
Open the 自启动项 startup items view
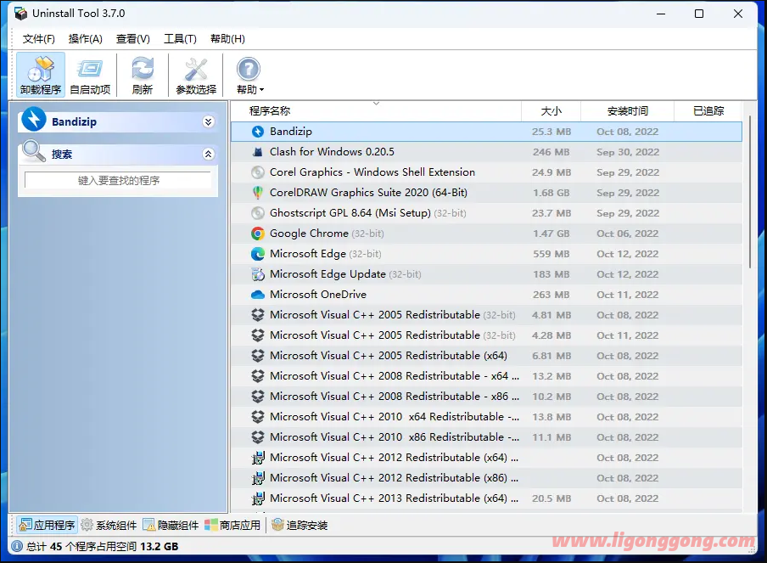pyautogui.click(x=90, y=75)
